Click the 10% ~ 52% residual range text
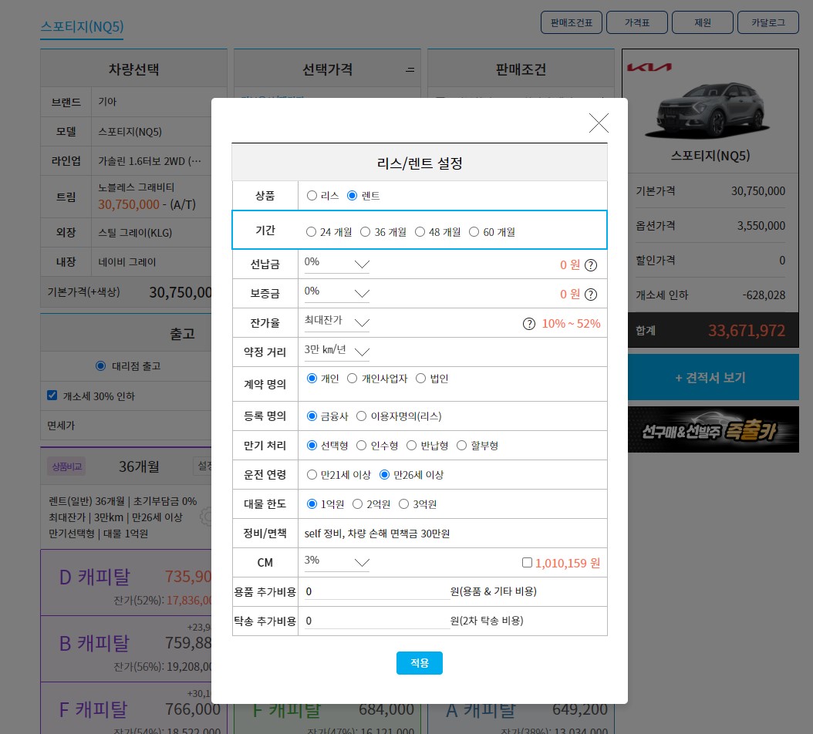Viewport: 813px width, 734px height. 571,324
